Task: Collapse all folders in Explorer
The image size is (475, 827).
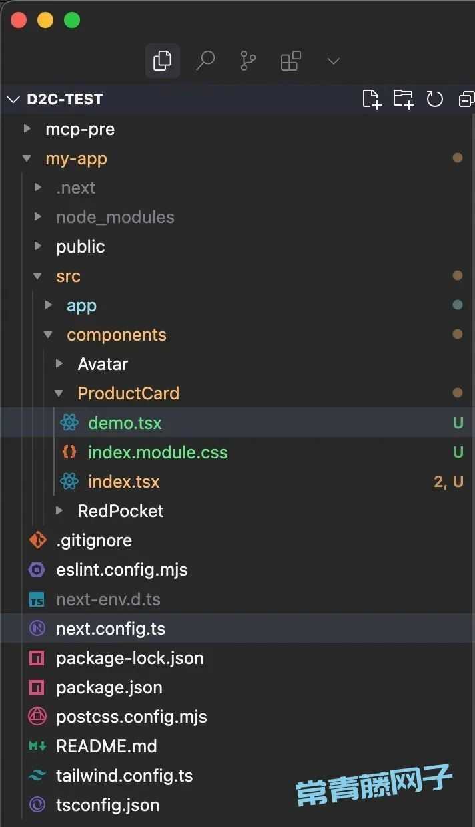Action: pos(467,99)
